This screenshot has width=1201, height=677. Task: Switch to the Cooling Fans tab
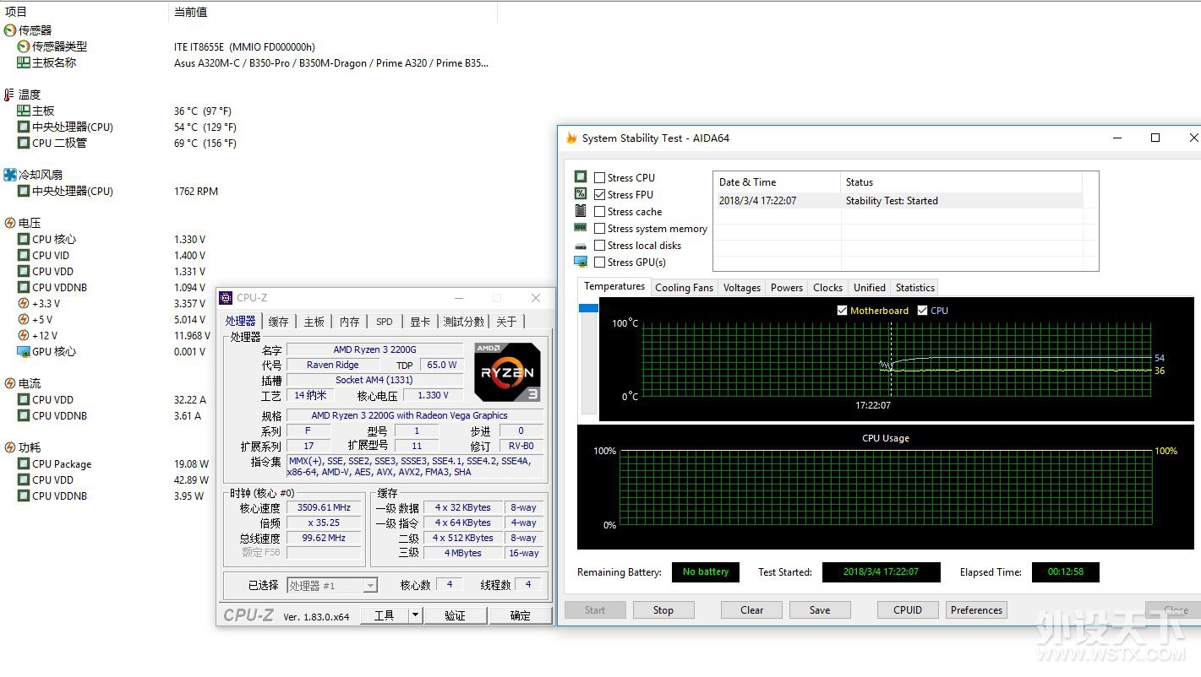[685, 288]
